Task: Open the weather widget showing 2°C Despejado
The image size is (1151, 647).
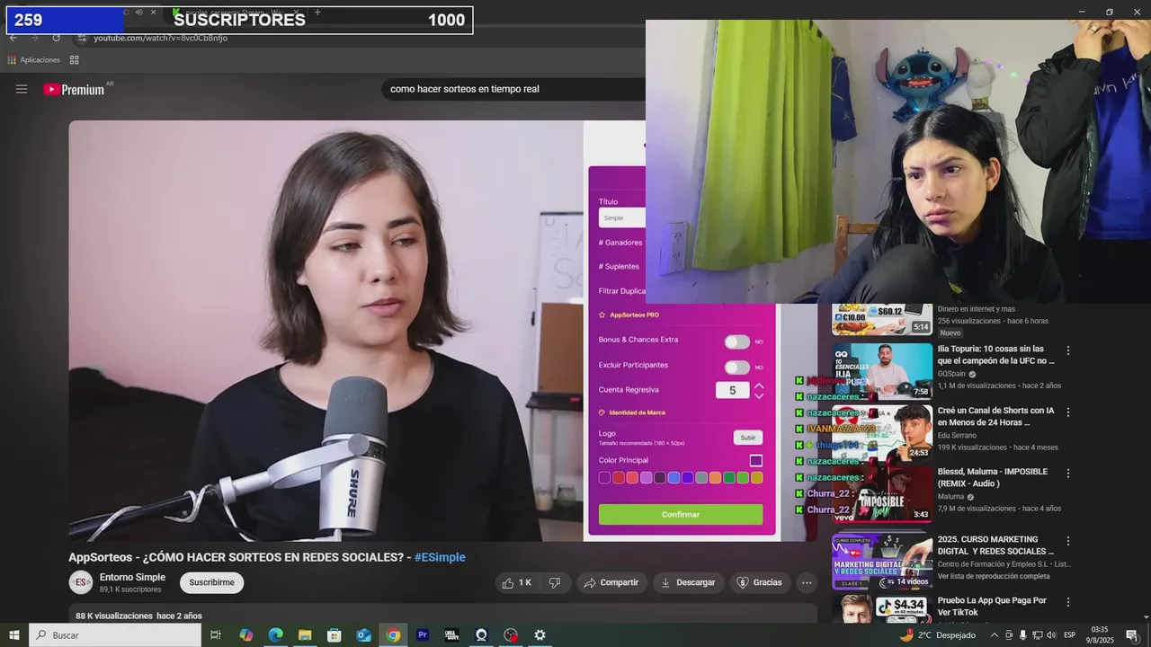Action: pyautogui.click(x=938, y=635)
